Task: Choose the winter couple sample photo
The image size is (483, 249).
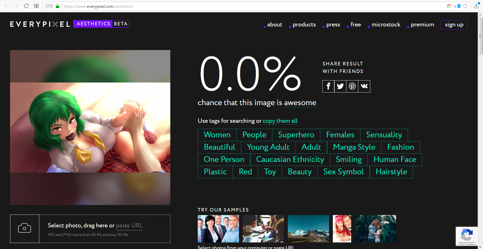Action: (x=342, y=229)
